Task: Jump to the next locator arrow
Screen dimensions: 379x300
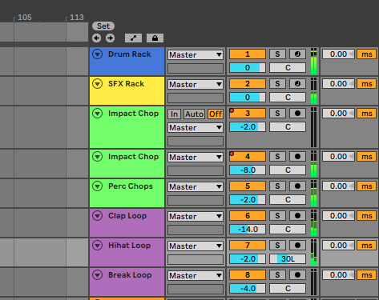Action: [x=110, y=38]
